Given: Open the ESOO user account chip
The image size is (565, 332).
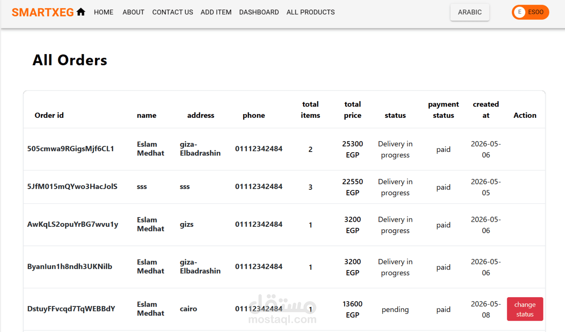Looking at the screenshot, I should tap(530, 12).
